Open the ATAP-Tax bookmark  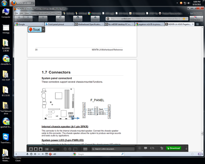tap(152, 13)
